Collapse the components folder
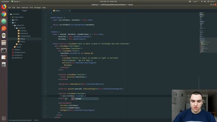 pyautogui.click(x=13, y=25)
